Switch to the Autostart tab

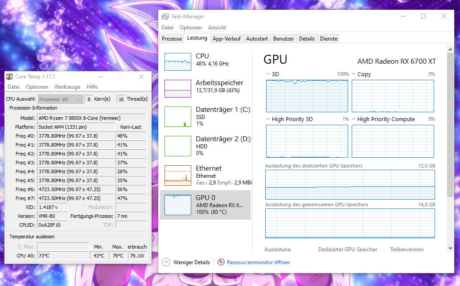pos(257,39)
